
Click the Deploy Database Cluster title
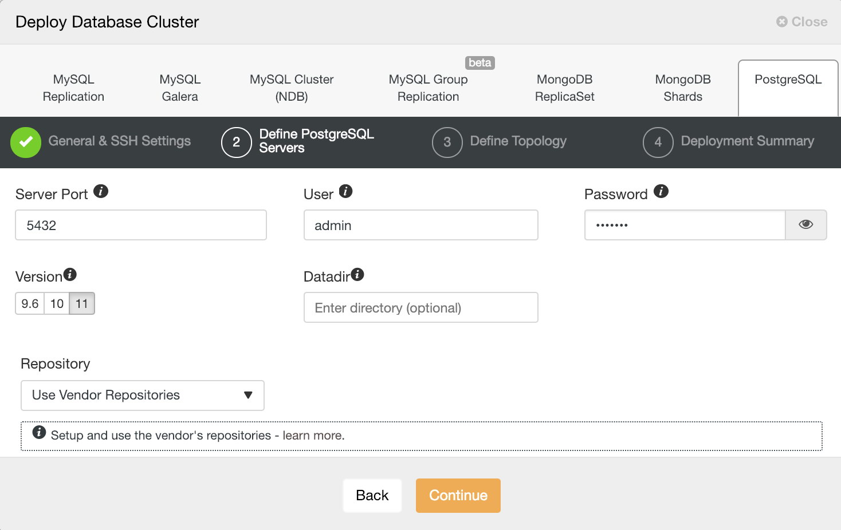click(x=107, y=22)
